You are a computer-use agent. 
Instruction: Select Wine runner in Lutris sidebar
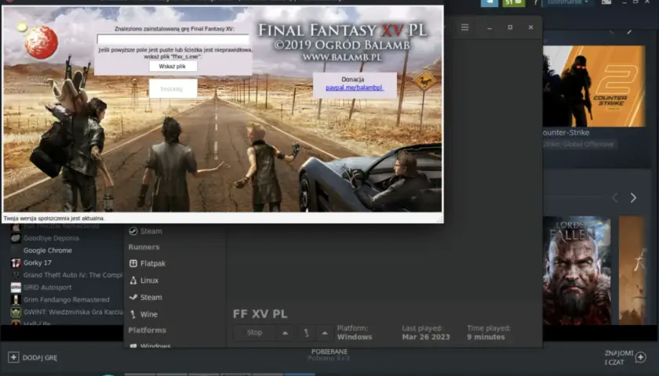coord(144,314)
